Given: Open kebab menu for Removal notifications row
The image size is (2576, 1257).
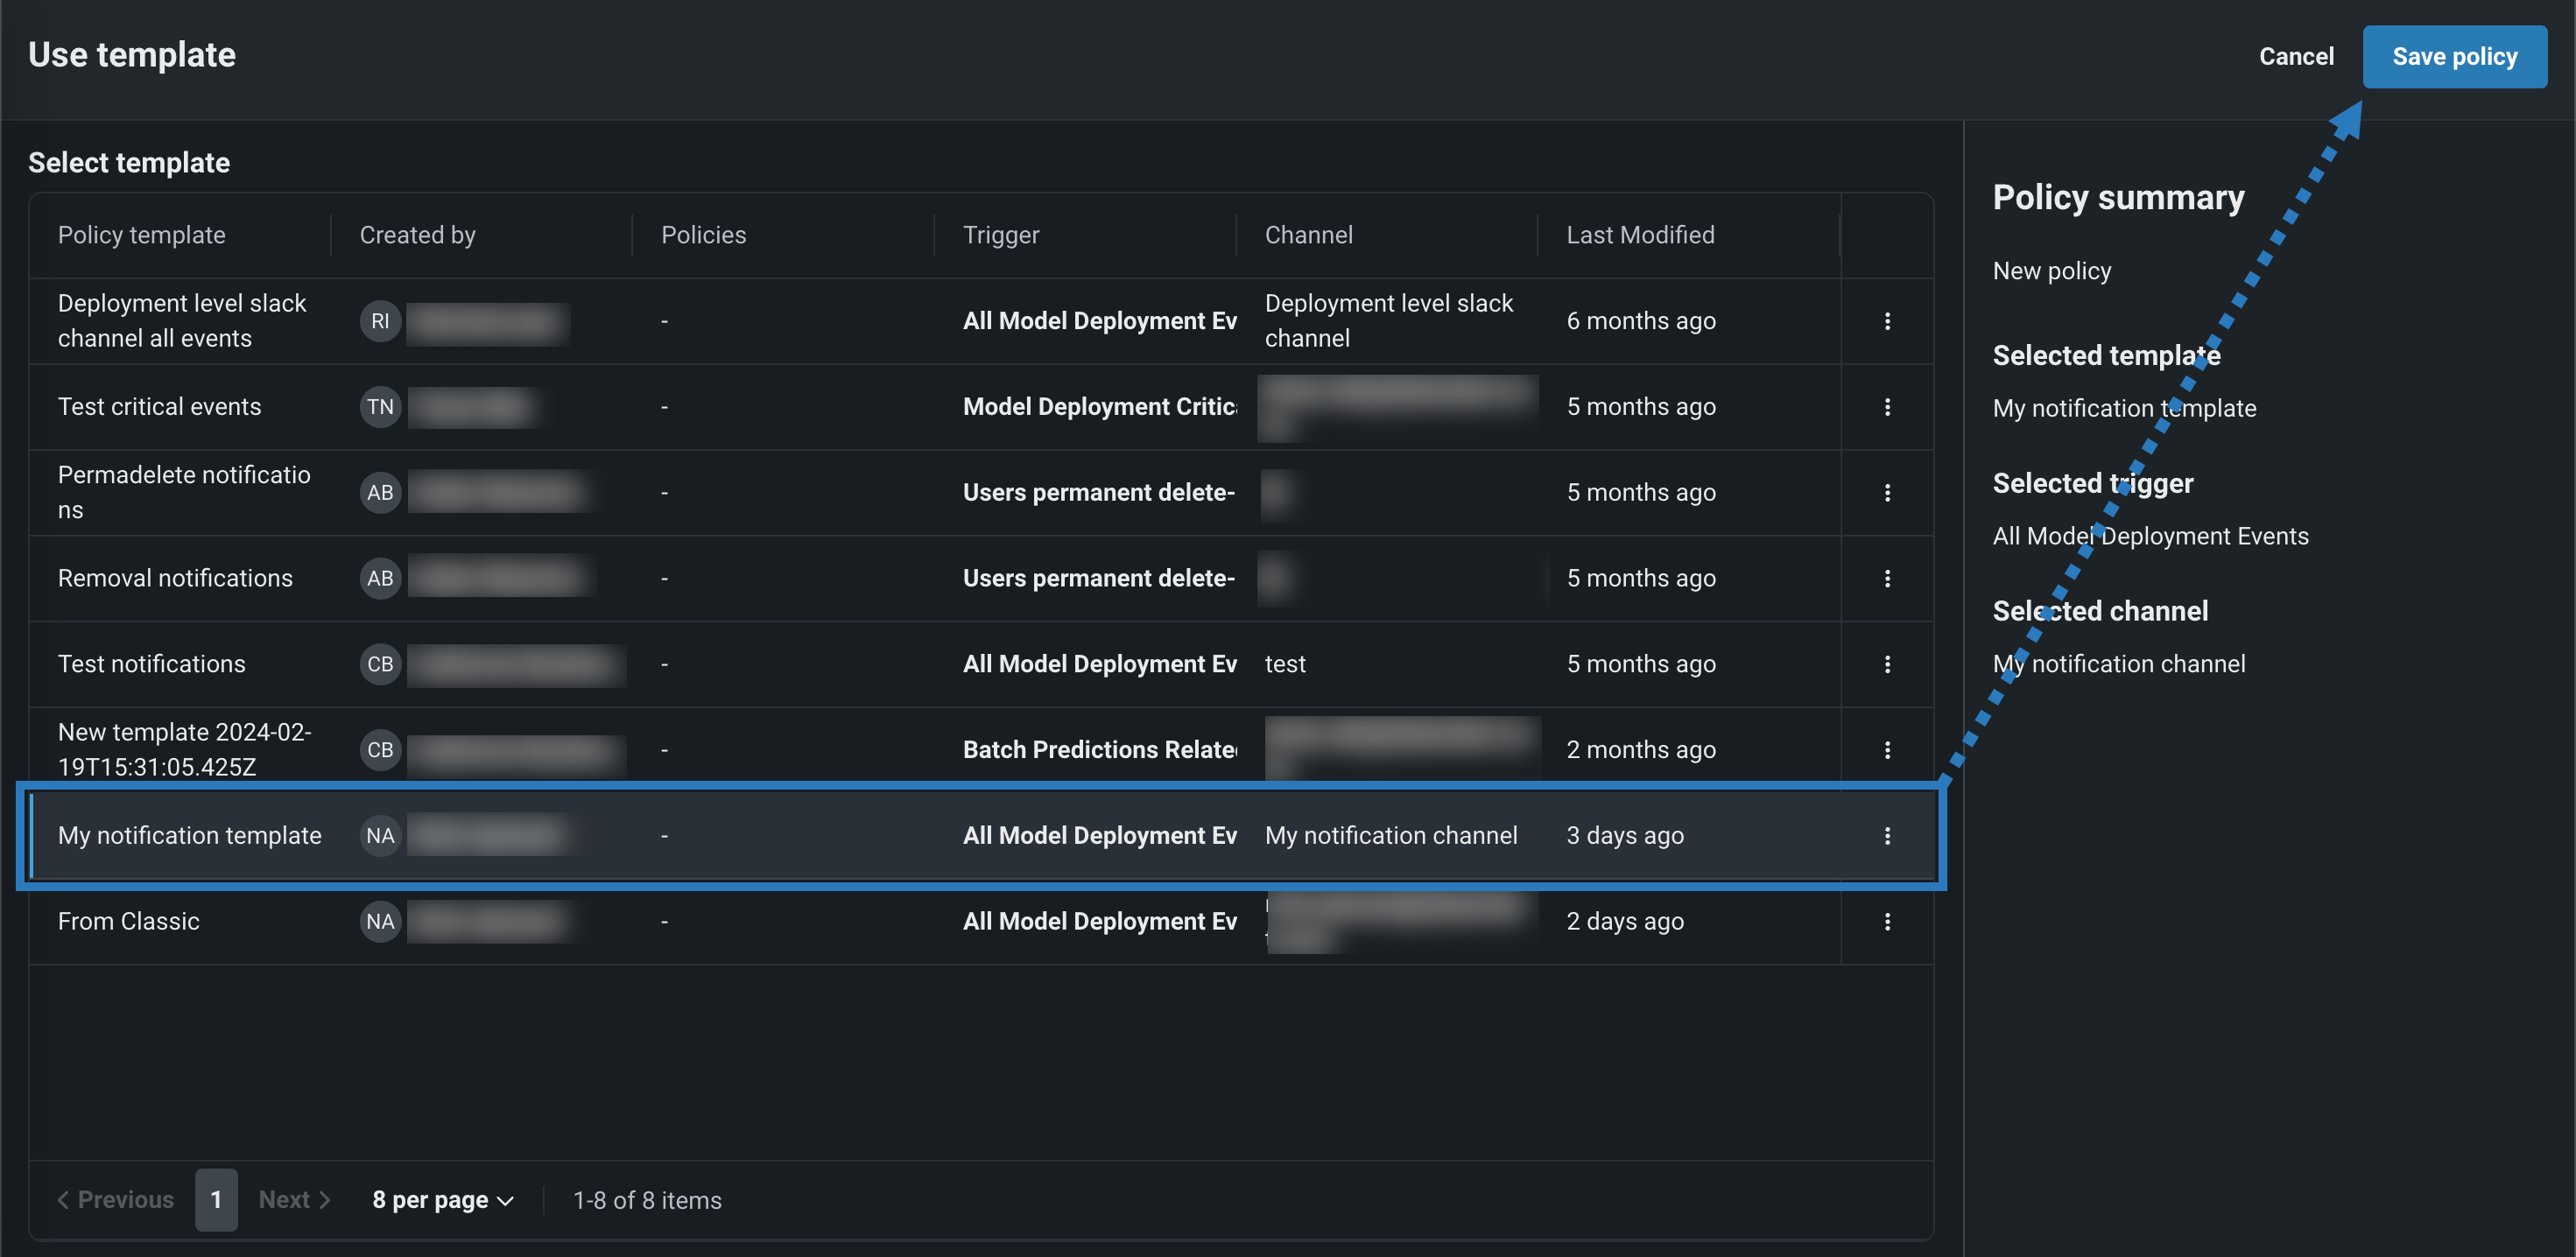Looking at the screenshot, I should 1887,579.
